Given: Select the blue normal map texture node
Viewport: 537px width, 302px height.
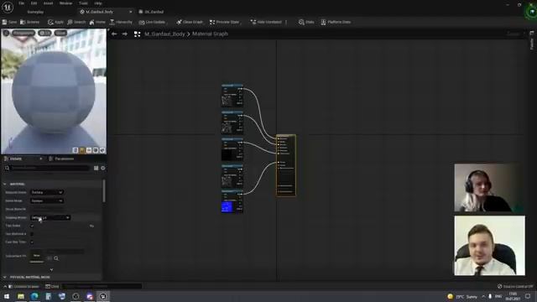Looking at the screenshot, I should point(232,202).
